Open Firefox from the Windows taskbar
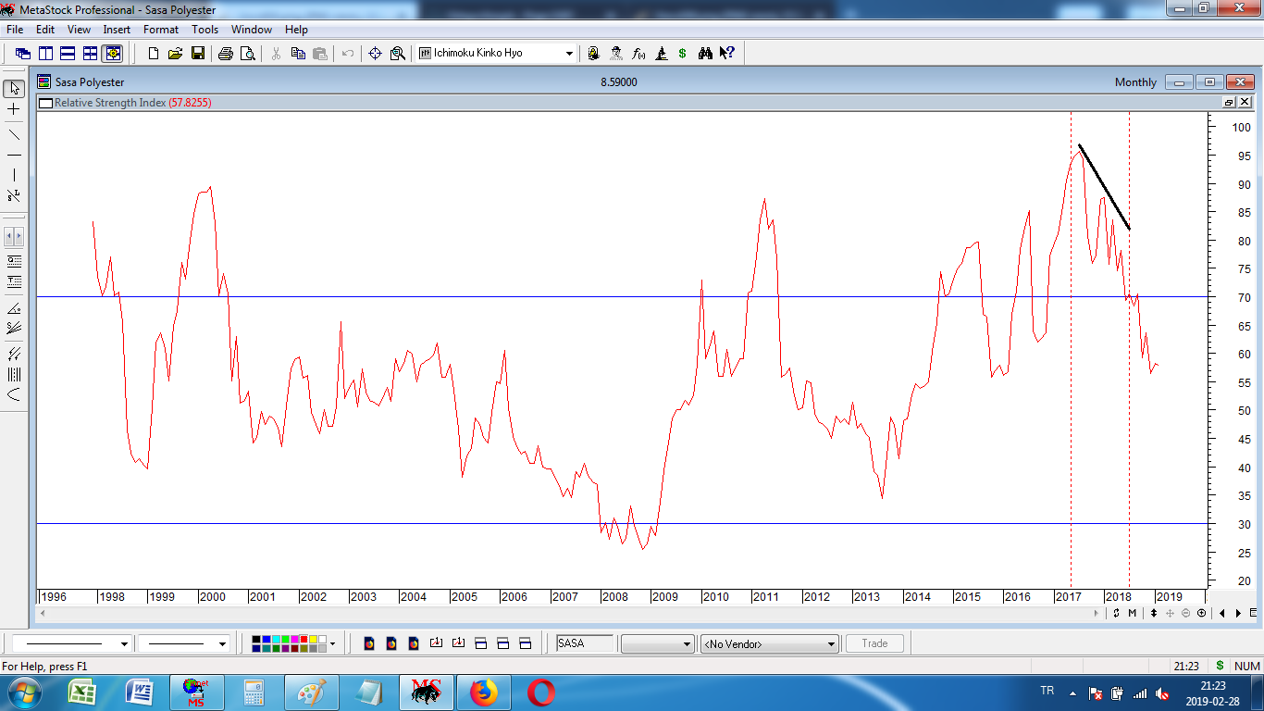 click(x=483, y=692)
